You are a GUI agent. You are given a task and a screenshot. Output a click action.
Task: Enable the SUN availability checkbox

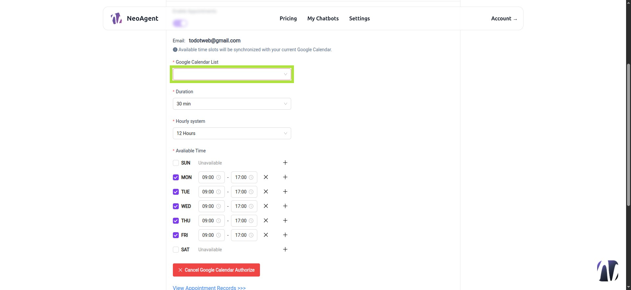point(176,163)
